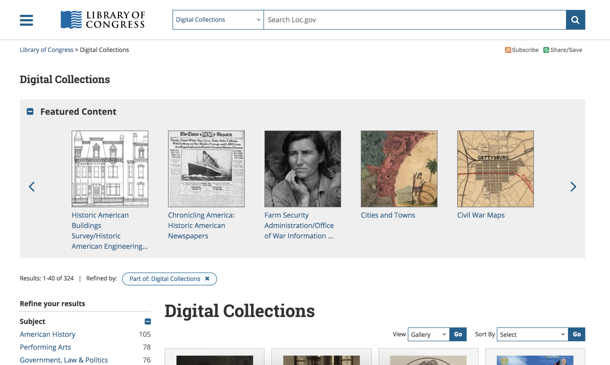Click Library of Congress breadcrumb link

coord(46,50)
